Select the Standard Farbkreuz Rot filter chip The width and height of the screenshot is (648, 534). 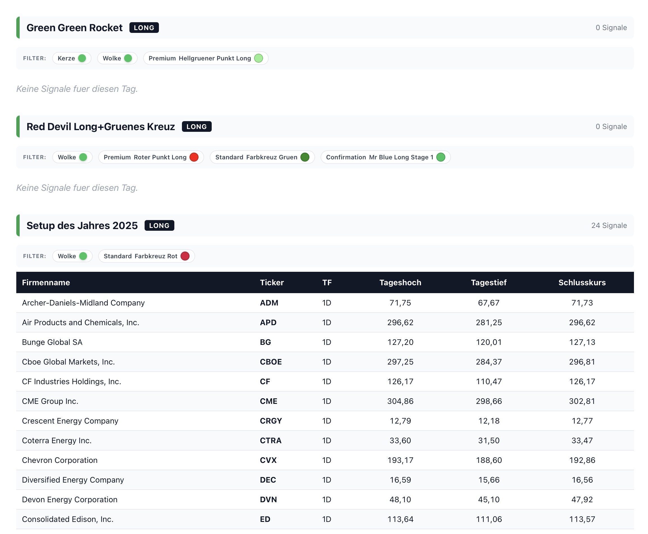[x=146, y=256]
